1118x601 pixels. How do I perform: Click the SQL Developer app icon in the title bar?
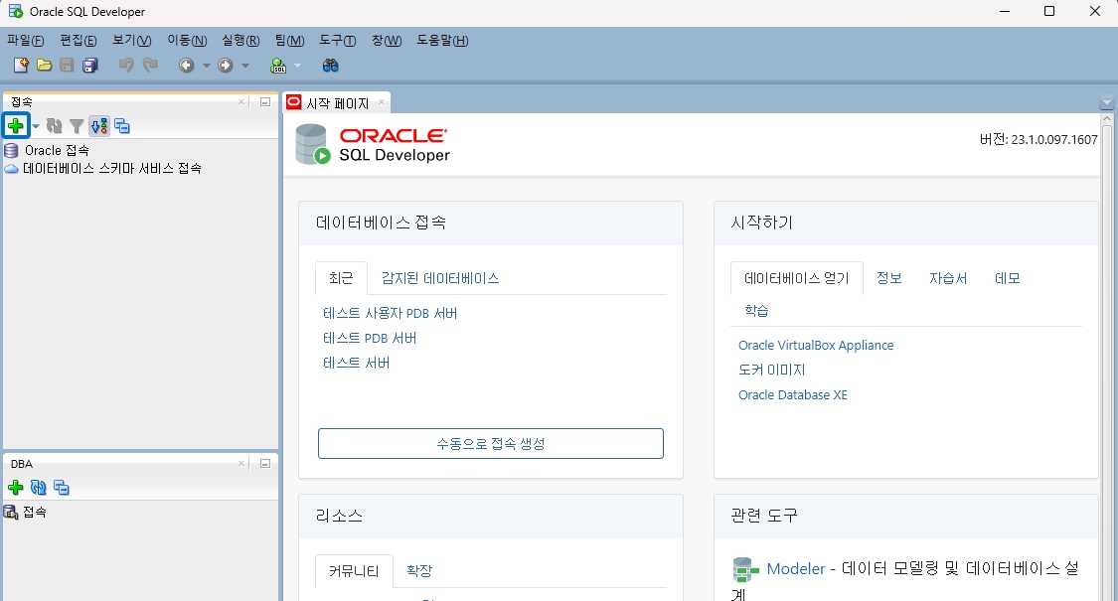pos(15,11)
